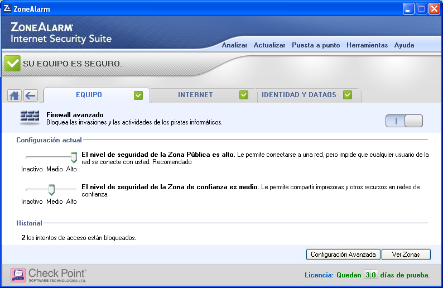Image resolution: width=443 pixels, height=288 pixels.
Task: Switch to the EQUIPO tab
Action: 97,95
